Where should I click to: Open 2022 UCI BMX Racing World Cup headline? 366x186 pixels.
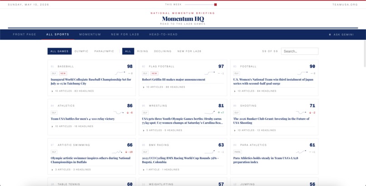(179, 160)
